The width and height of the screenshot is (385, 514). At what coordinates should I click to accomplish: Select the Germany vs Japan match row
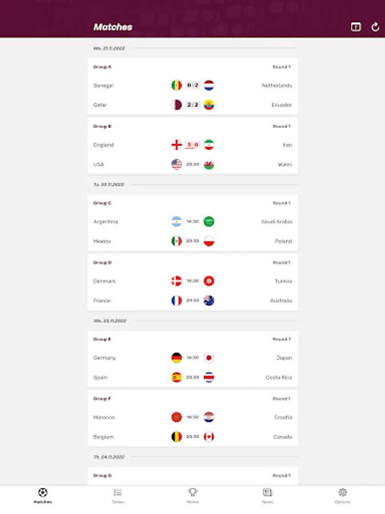(193, 358)
